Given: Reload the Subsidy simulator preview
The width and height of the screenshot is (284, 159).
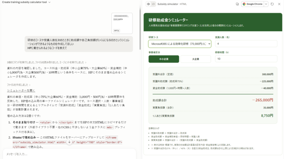Looking at the screenshot, I should coord(272,4).
